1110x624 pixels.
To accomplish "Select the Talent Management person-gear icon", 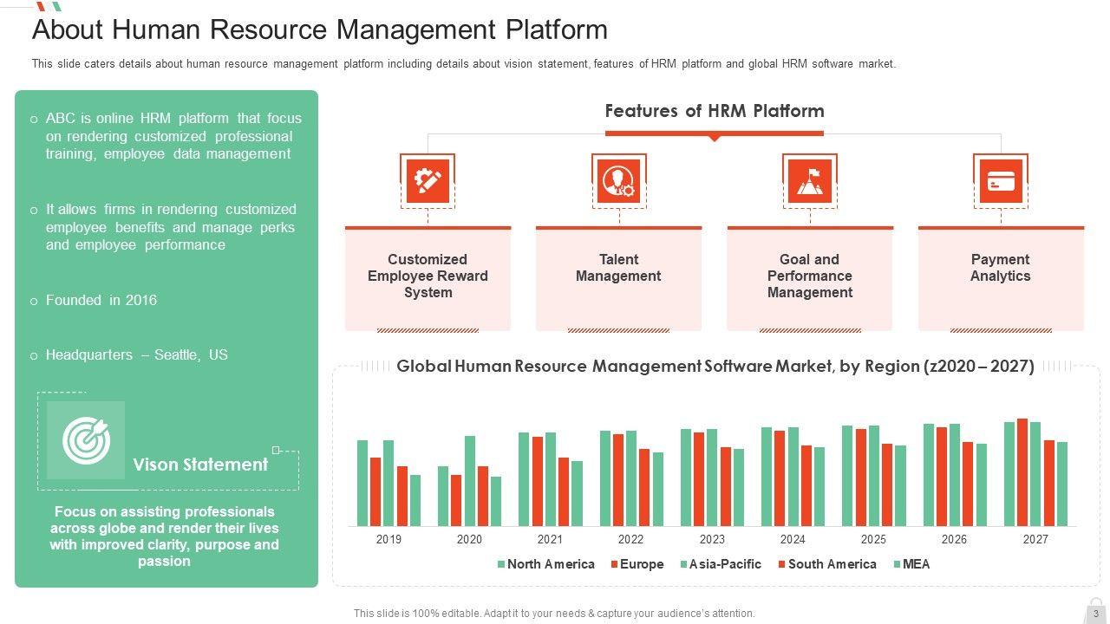I will click(618, 180).
